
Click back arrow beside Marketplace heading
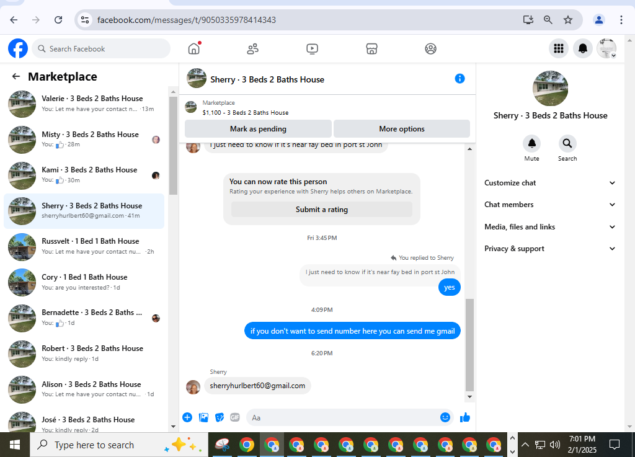click(x=16, y=76)
